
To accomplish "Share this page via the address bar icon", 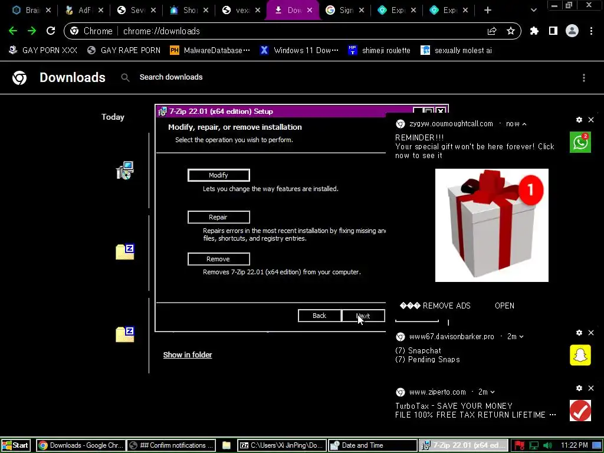I will pyautogui.click(x=492, y=31).
